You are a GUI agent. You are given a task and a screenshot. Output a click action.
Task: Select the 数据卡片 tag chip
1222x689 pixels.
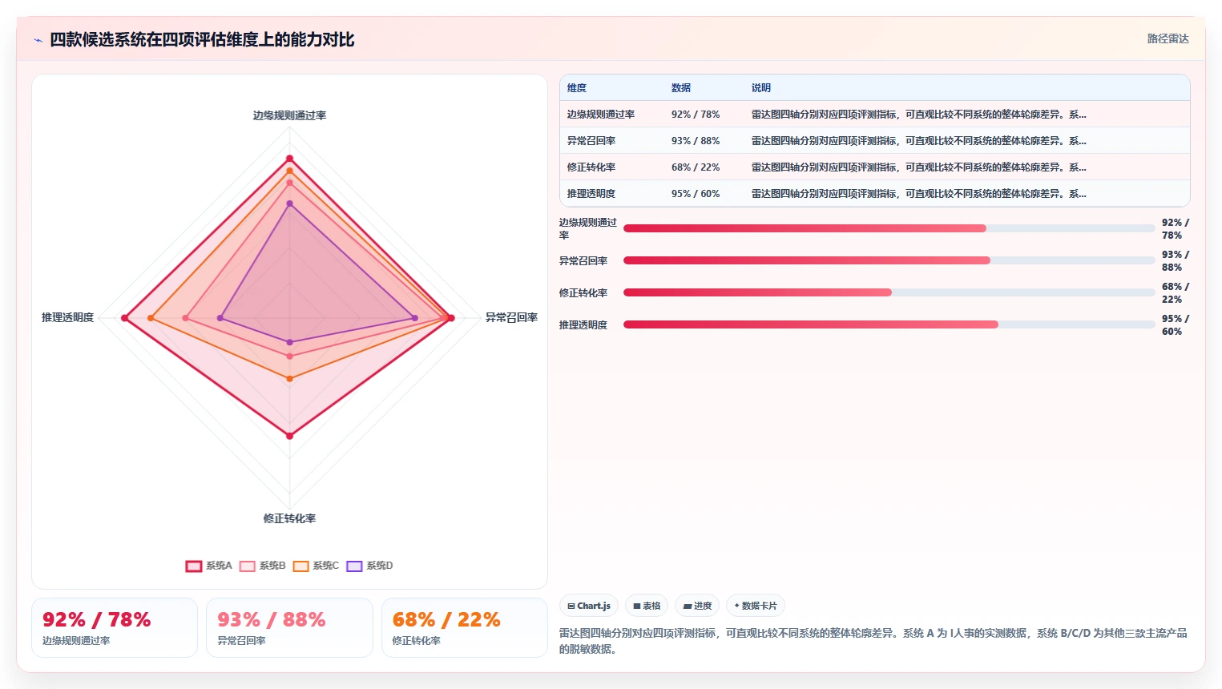pos(756,606)
